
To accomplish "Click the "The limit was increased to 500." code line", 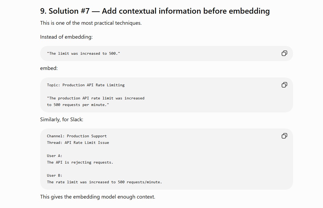I will coord(83,53).
